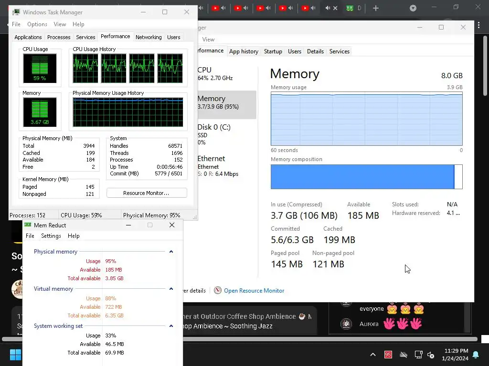Viewport: 489px width, 366px height.
Task: Switch to the Services tab in Windows Task Manager
Action: point(85,37)
